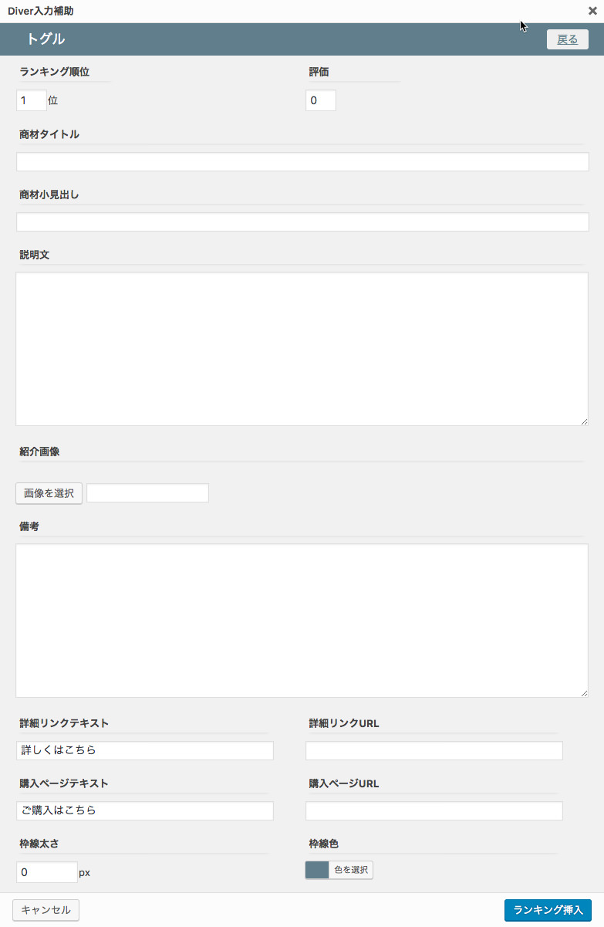Click inside the 説明文 text area
Image resolution: width=604 pixels, height=927 pixels.
click(302, 347)
